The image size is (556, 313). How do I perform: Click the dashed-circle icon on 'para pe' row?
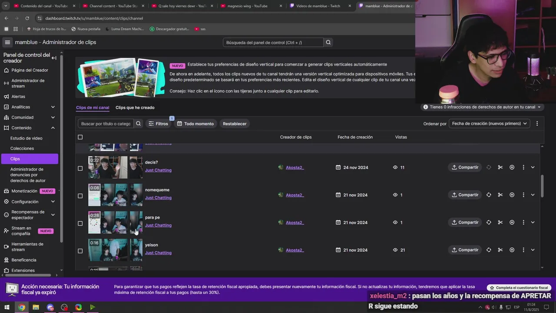point(489,223)
